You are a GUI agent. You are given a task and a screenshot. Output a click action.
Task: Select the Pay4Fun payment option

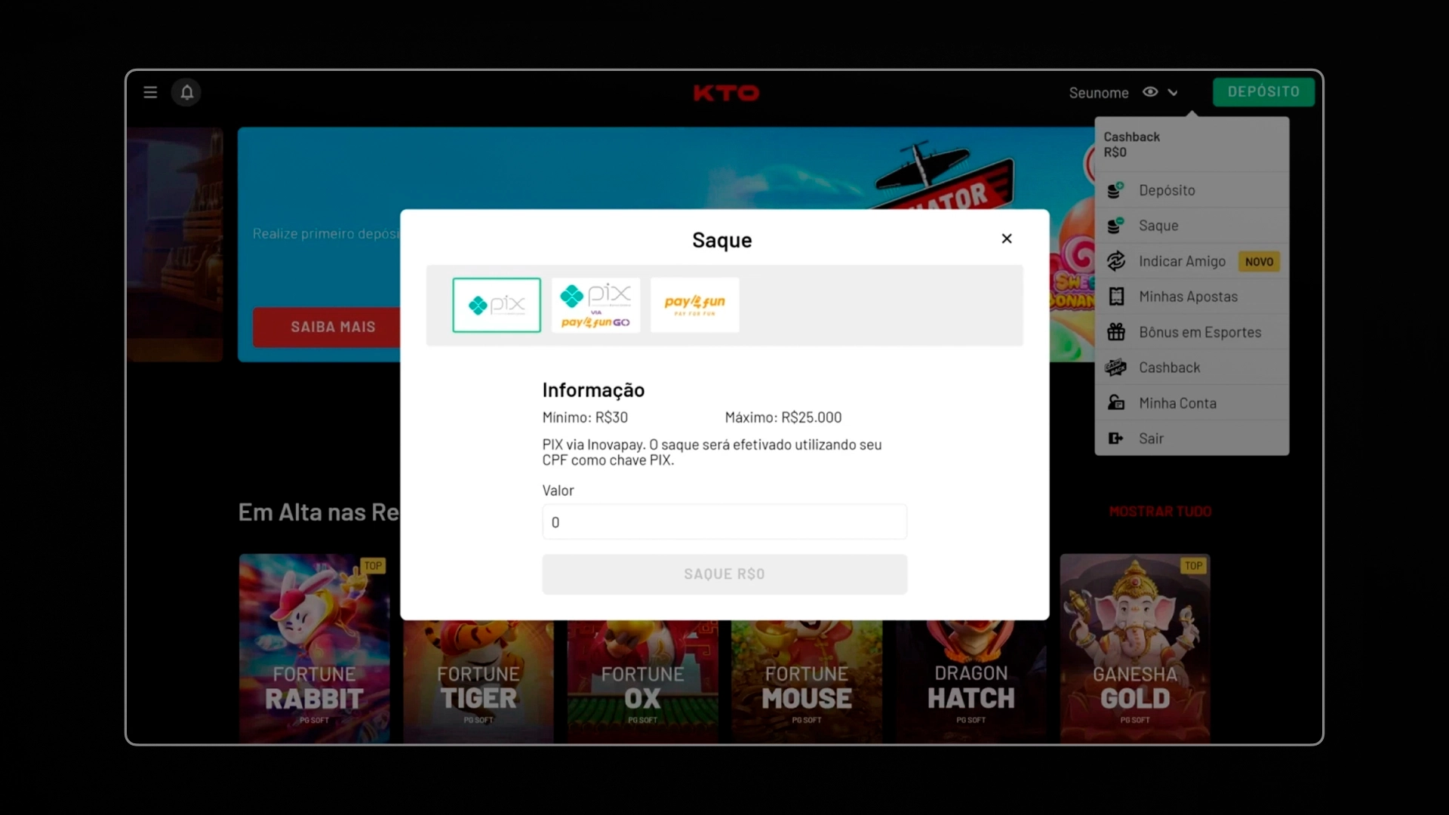click(x=694, y=305)
